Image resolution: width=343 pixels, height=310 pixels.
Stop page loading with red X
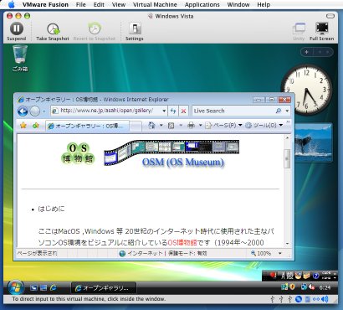pyautogui.click(x=183, y=111)
